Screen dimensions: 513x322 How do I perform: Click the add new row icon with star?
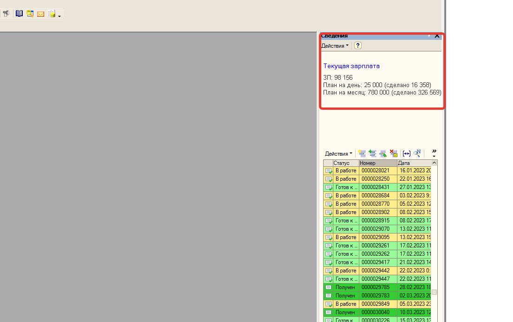[x=362, y=153]
